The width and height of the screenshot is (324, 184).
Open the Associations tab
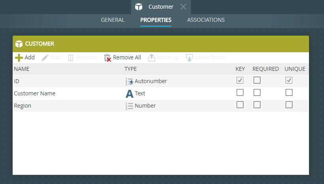(206, 20)
